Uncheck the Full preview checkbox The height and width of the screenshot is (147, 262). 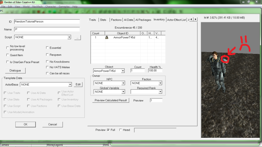[x=108, y=130]
